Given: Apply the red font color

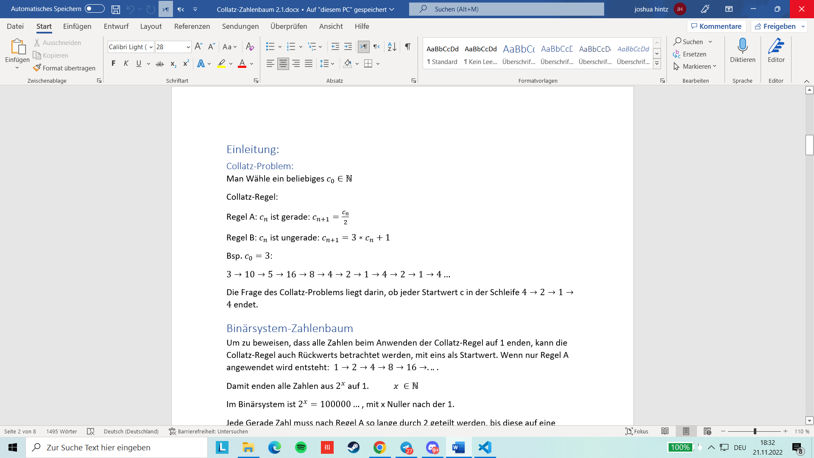Looking at the screenshot, I should click(242, 64).
